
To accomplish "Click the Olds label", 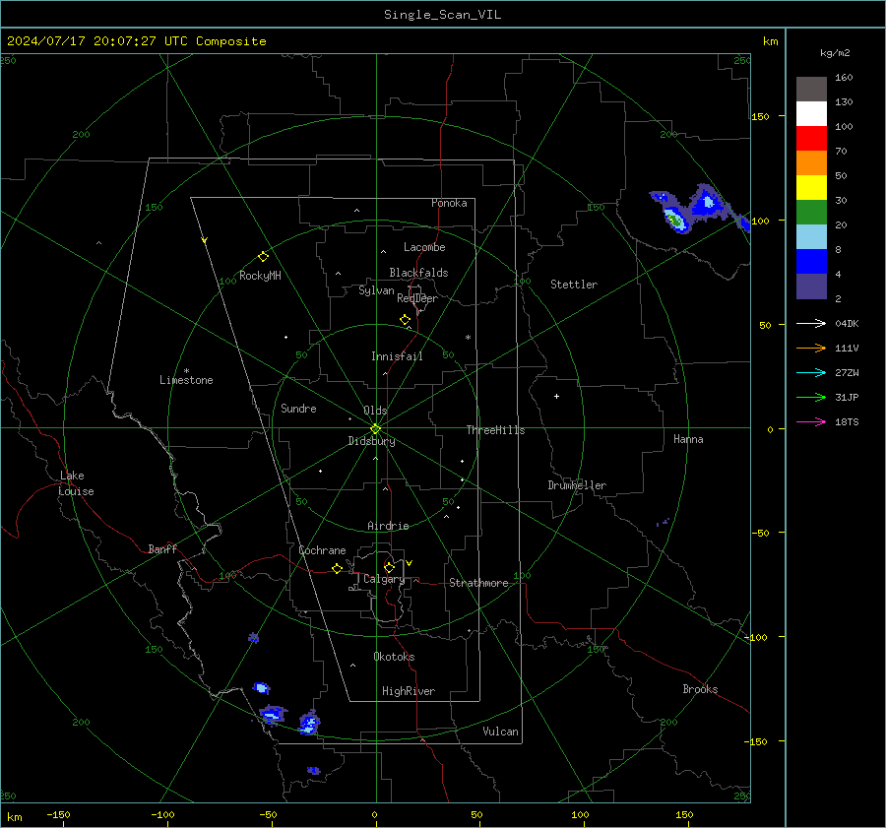I will pos(375,411).
